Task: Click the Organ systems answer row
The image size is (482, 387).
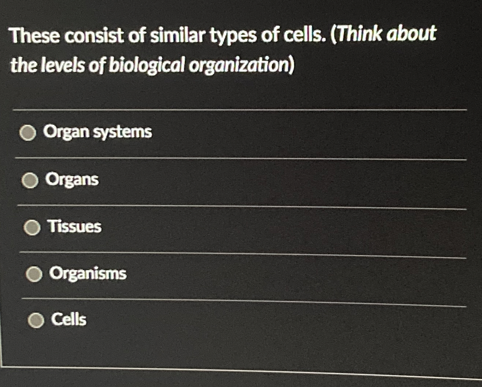Action: click(x=146, y=133)
